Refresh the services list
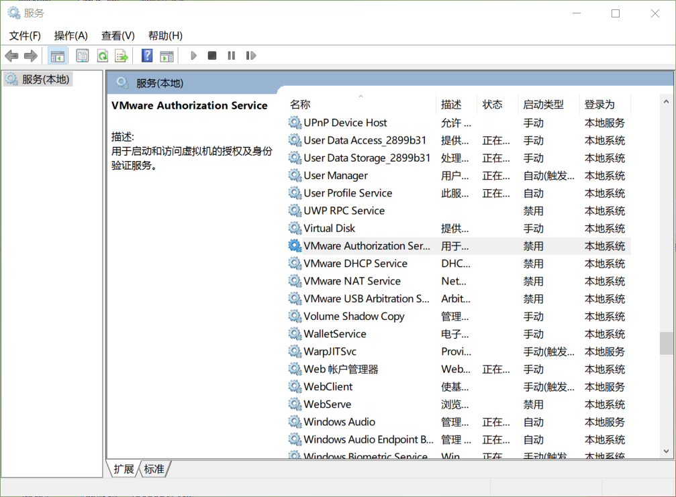 [102, 56]
